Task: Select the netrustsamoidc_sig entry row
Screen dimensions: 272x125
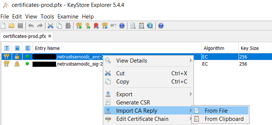Action: tap(136, 64)
